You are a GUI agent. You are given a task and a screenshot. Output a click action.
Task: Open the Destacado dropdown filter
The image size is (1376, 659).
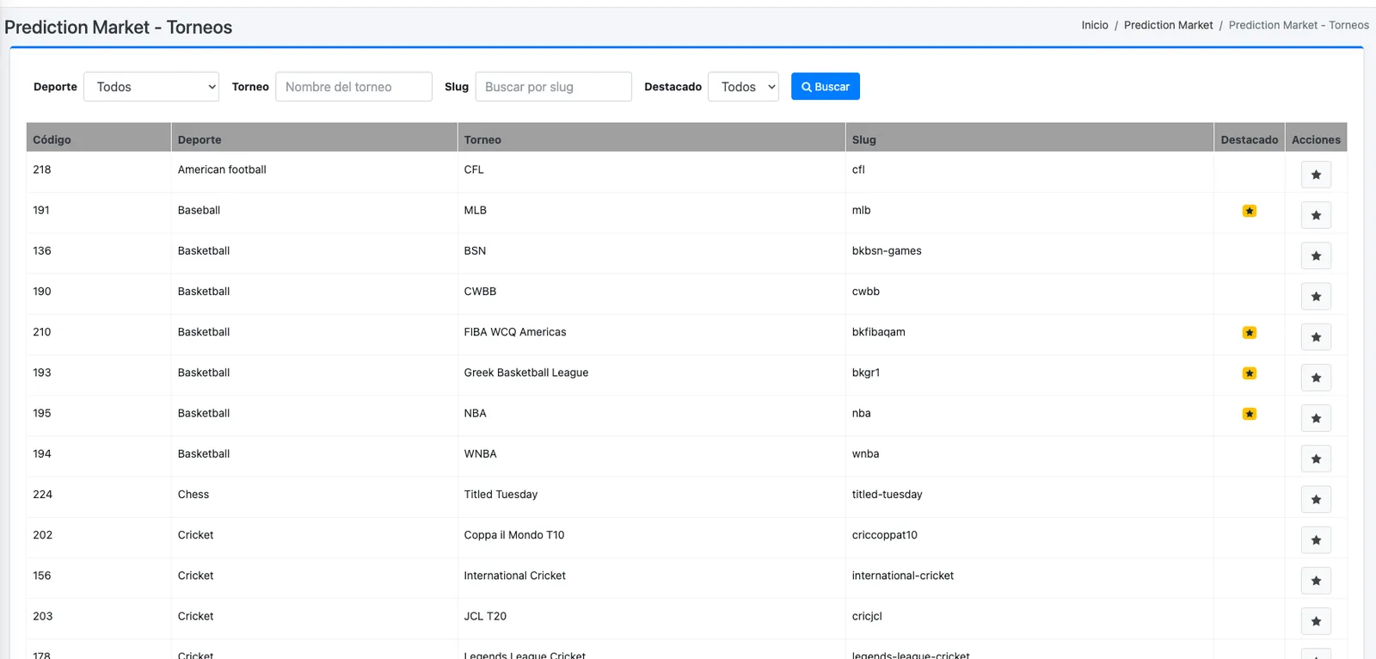point(743,87)
